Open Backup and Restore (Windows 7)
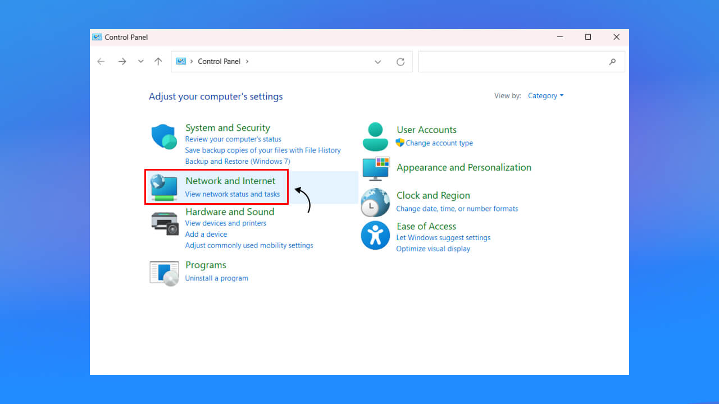719x404 pixels. tap(238, 162)
